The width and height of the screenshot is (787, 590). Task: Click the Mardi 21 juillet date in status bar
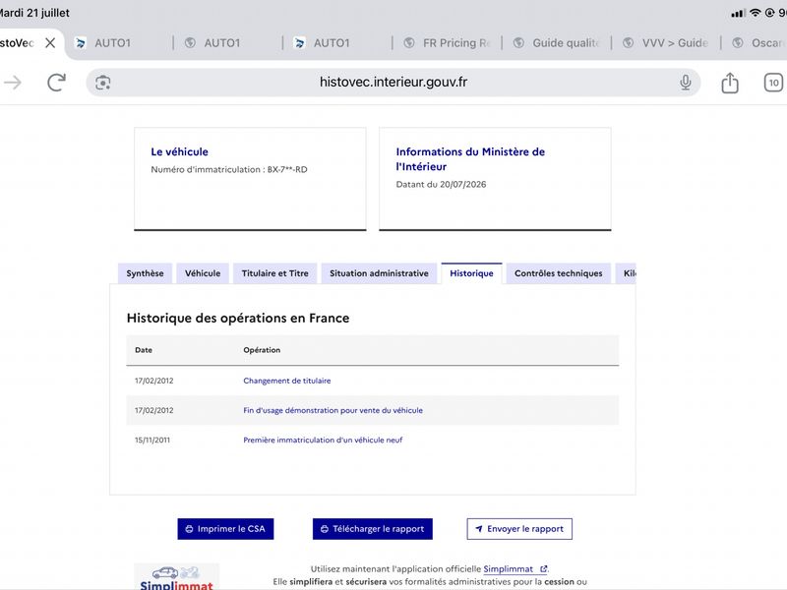(x=34, y=13)
